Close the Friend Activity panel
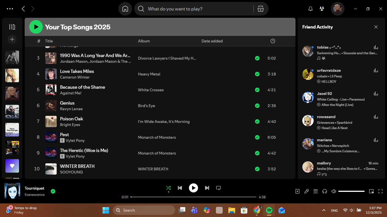The image size is (387, 217). pos(376,27)
